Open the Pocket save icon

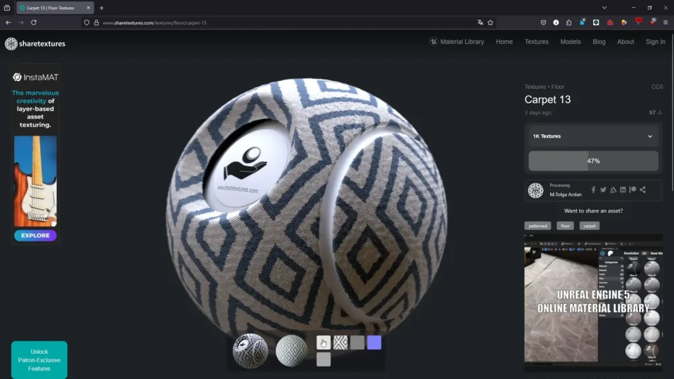click(x=543, y=22)
